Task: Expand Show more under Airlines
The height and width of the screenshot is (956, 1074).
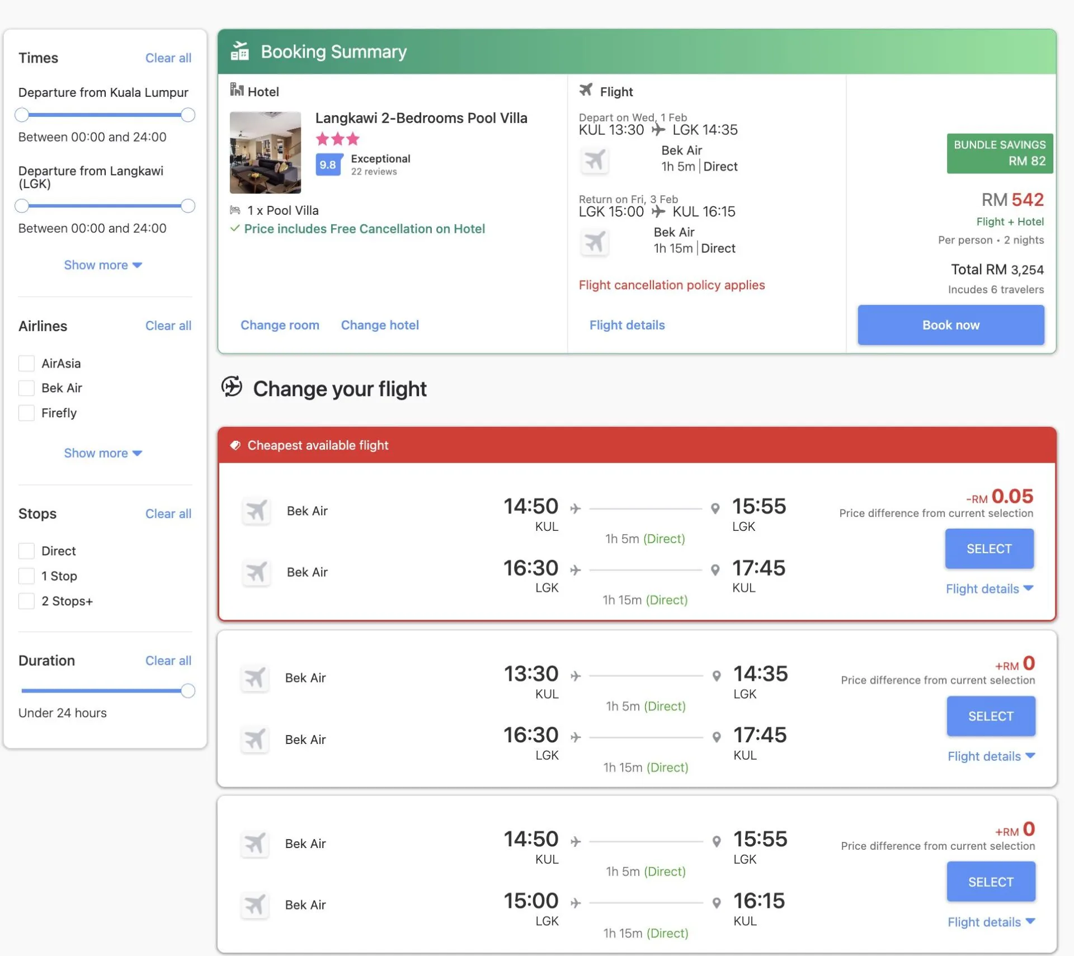Action: [x=103, y=453]
